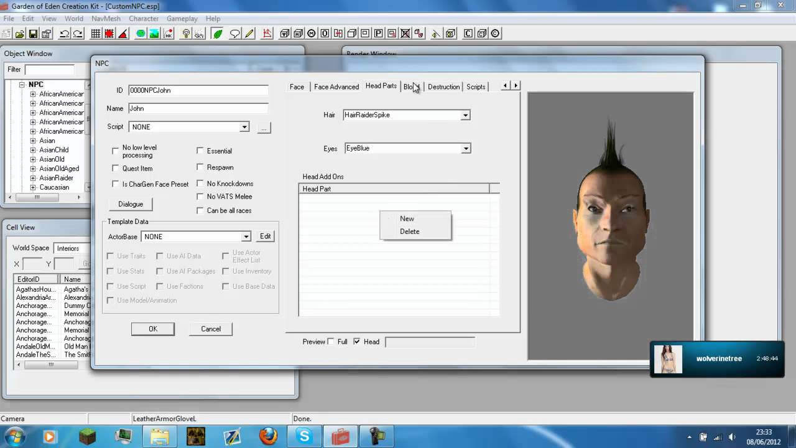Image resolution: width=796 pixels, height=448 pixels.
Task: Open Firefox from the taskbar
Action: coord(269,436)
